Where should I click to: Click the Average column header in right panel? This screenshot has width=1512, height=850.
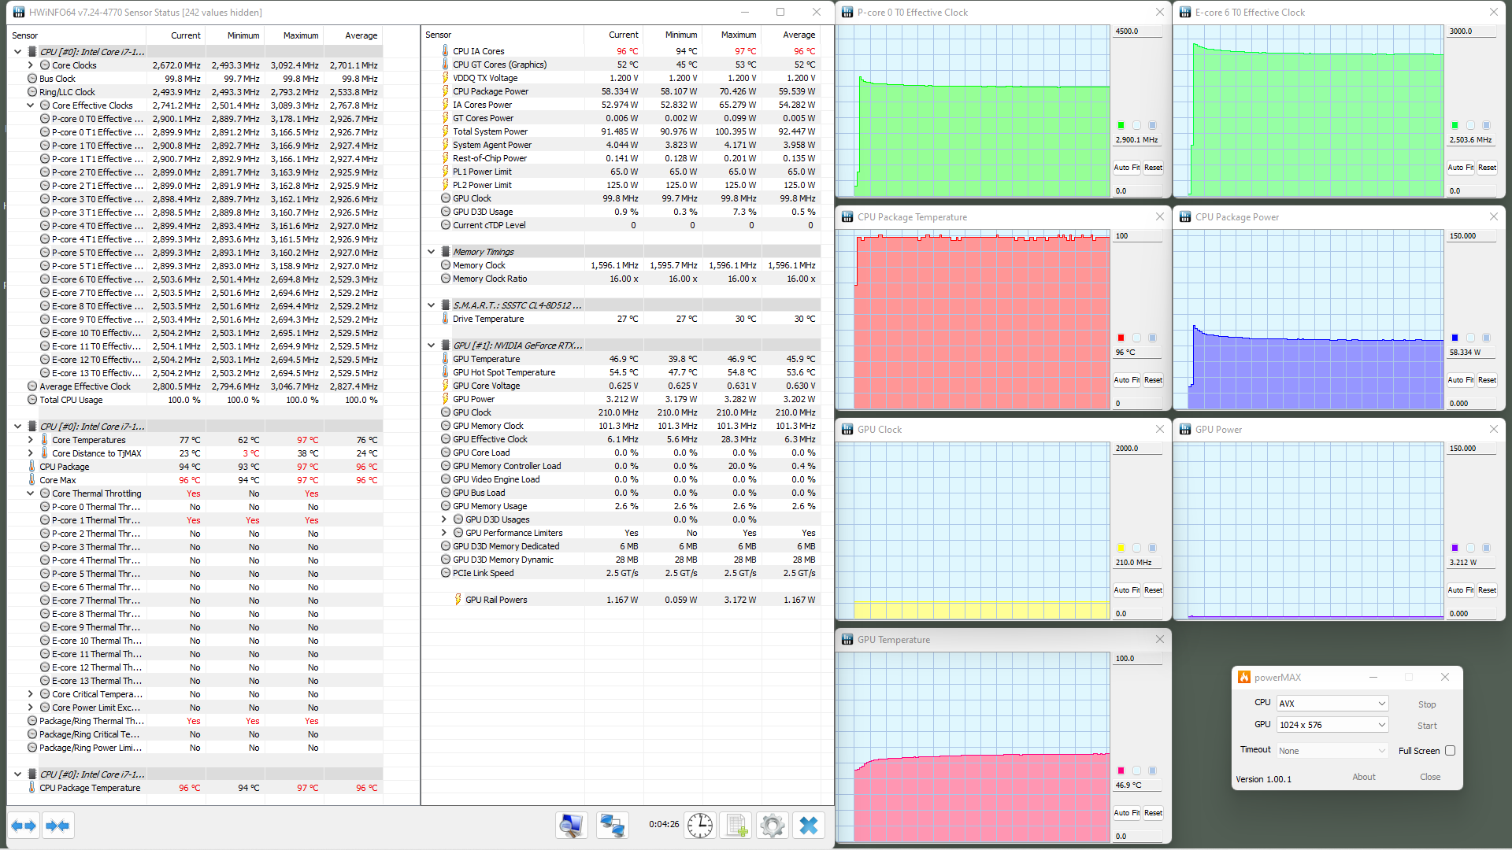pos(799,35)
